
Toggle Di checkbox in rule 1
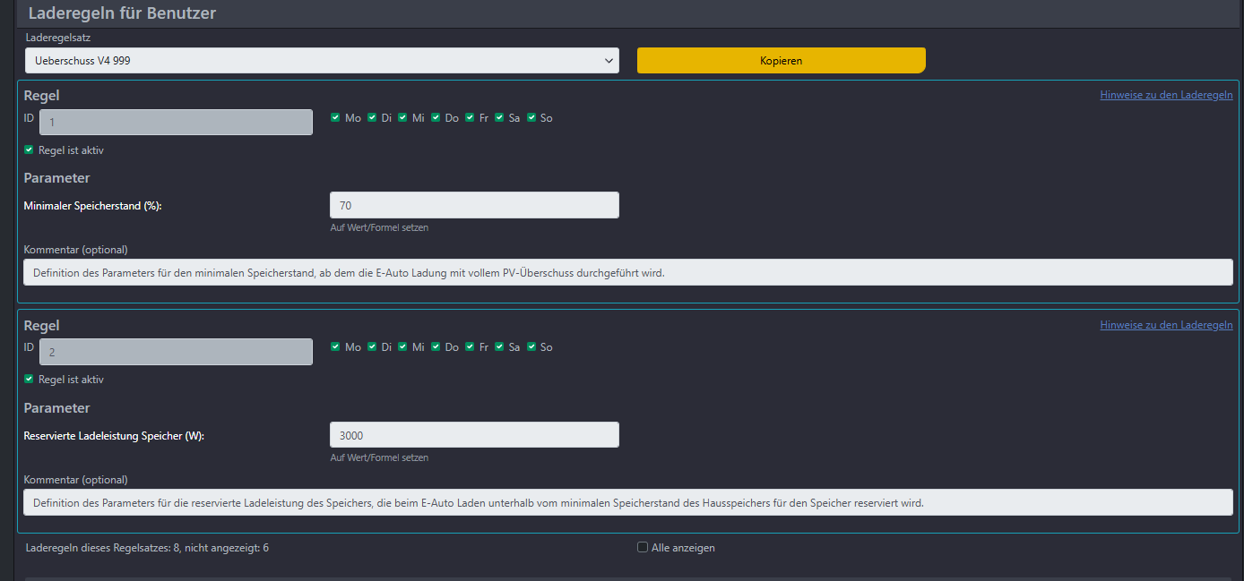click(x=372, y=117)
